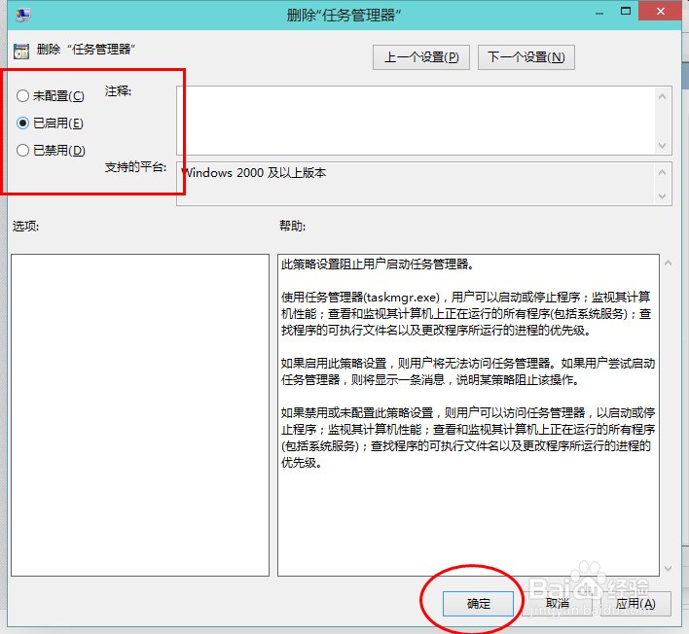Minimize the 删除“任务管理器” window
This screenshot has width=689, height=634.
click(x=599, y=14)
